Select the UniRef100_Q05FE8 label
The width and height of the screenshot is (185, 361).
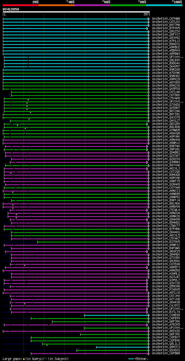coord(166,89)
